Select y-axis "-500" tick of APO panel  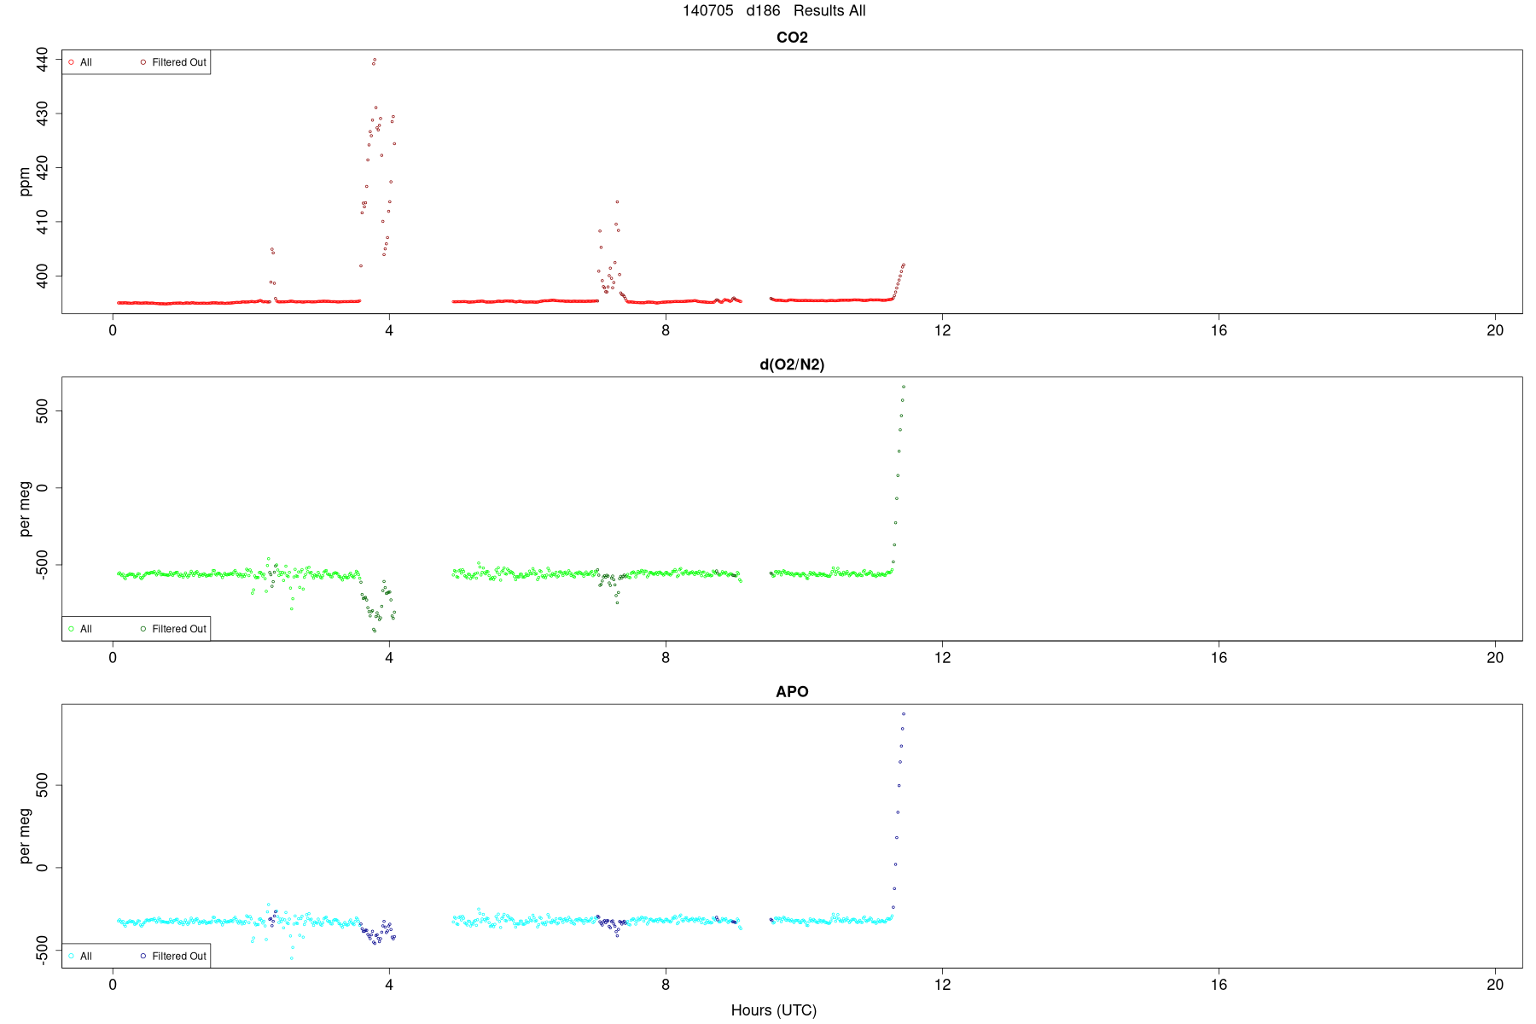pyautogui.click(x=42, y=950)
